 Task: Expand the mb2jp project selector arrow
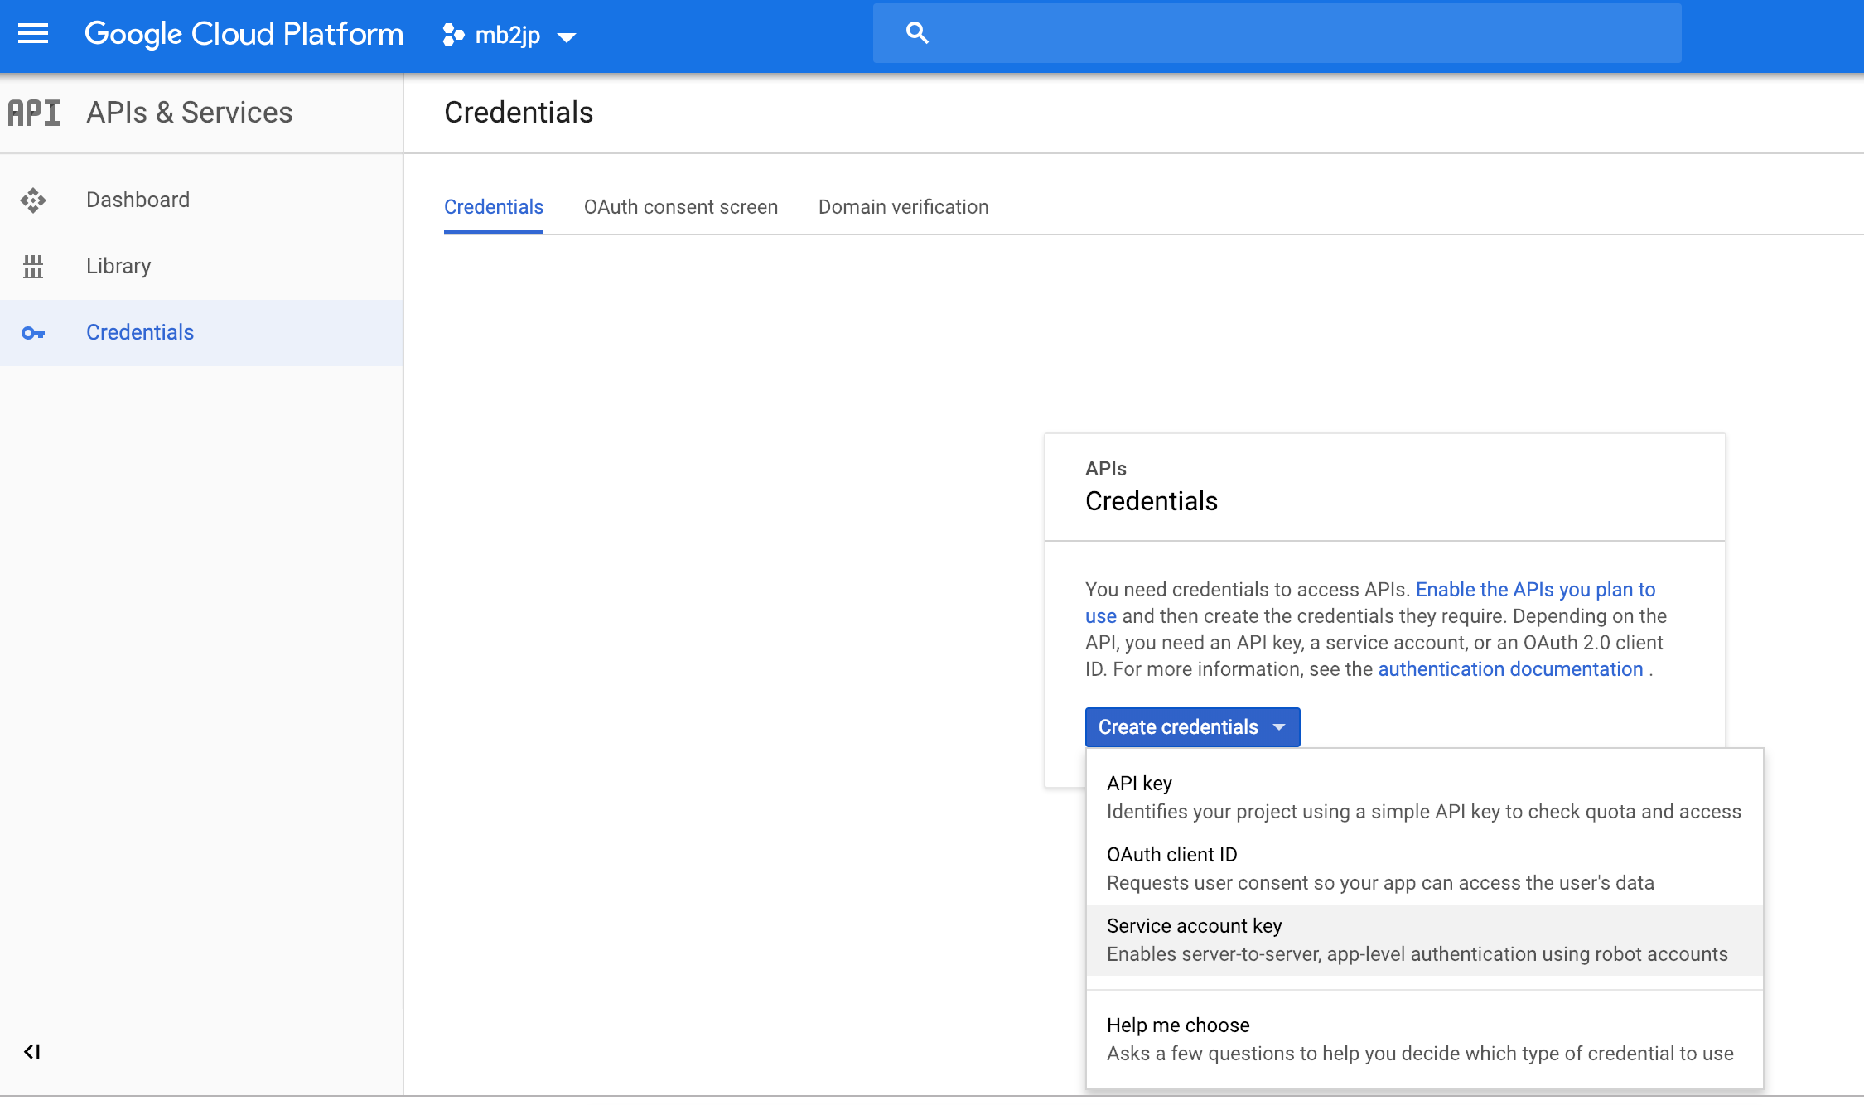567,36
